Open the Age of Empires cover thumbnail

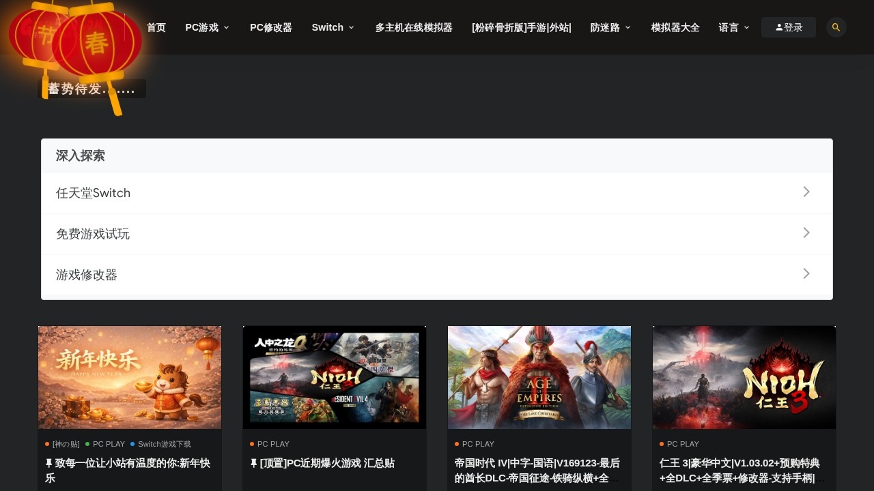coord(539,377)
